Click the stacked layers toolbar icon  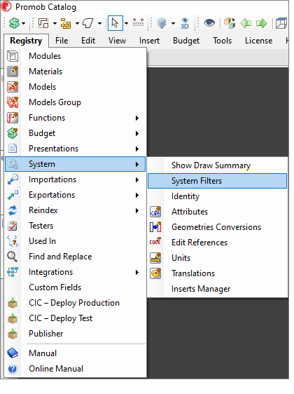pos(162,23)
